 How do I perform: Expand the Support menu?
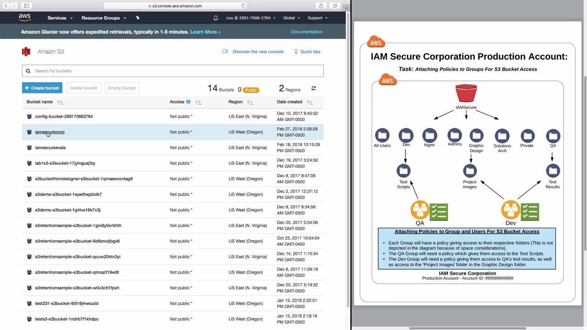(x=317, y=18)
